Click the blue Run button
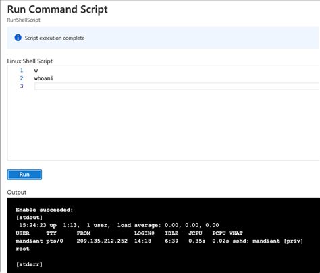 click(x=24, y=175)
